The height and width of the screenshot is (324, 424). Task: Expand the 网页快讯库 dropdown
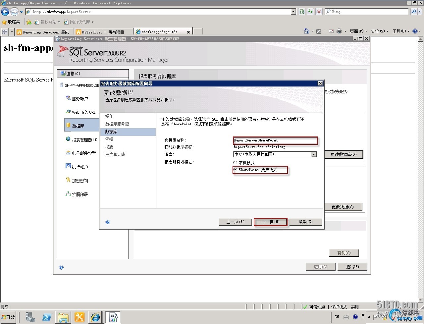pyautogui.click(x=92, y=22)
